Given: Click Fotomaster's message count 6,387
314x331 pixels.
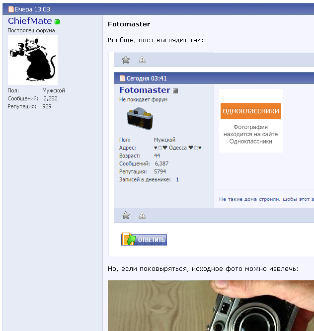Looking at the screenshot, I should [161, 164].
